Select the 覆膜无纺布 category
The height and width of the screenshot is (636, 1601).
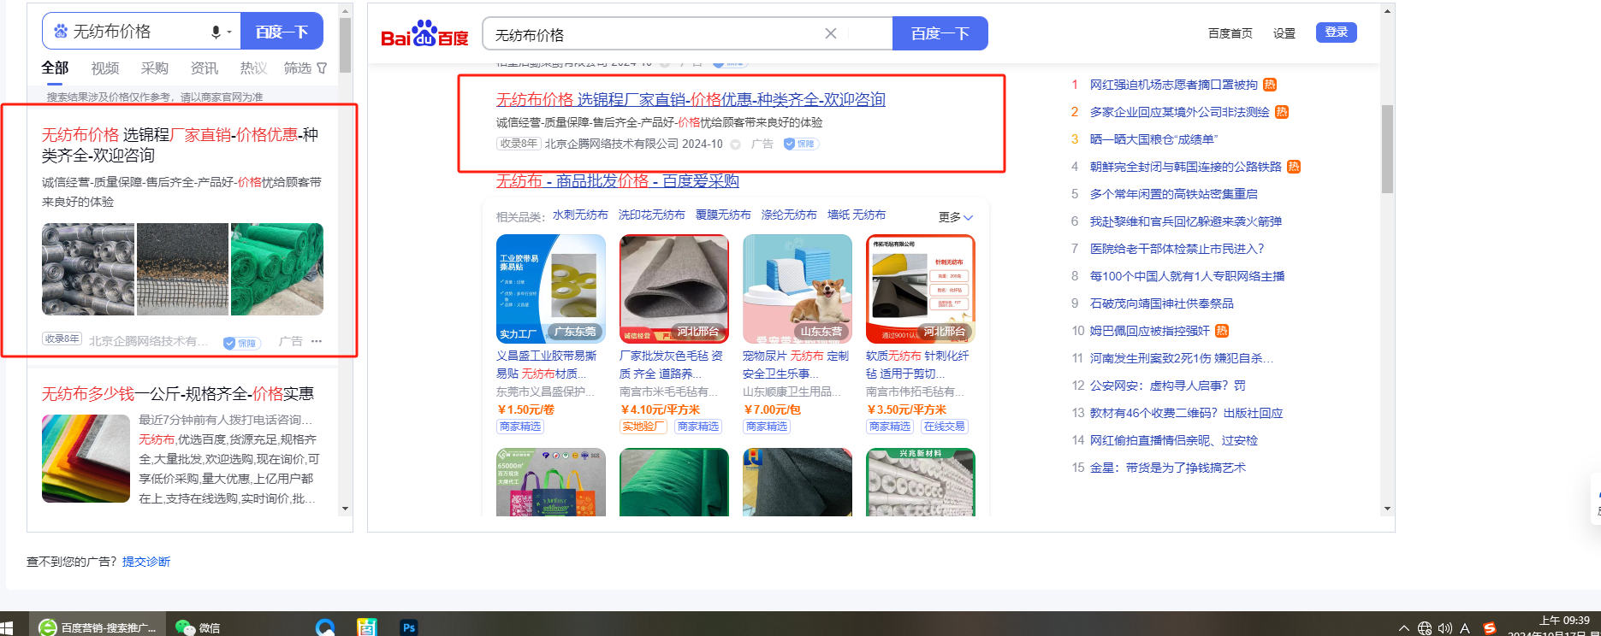[x=723, y=215]
